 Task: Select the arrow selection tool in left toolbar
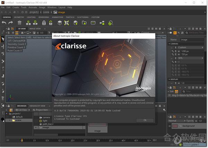pos(3,39)
